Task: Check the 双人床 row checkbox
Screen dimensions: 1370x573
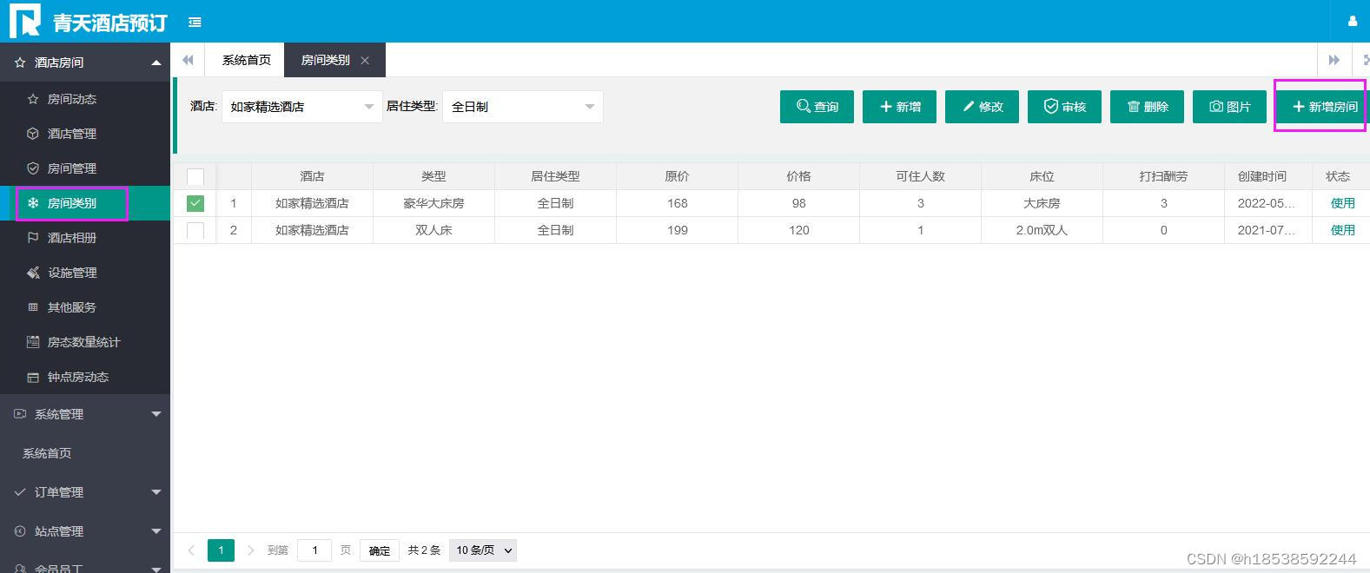Action: [195, 230]
